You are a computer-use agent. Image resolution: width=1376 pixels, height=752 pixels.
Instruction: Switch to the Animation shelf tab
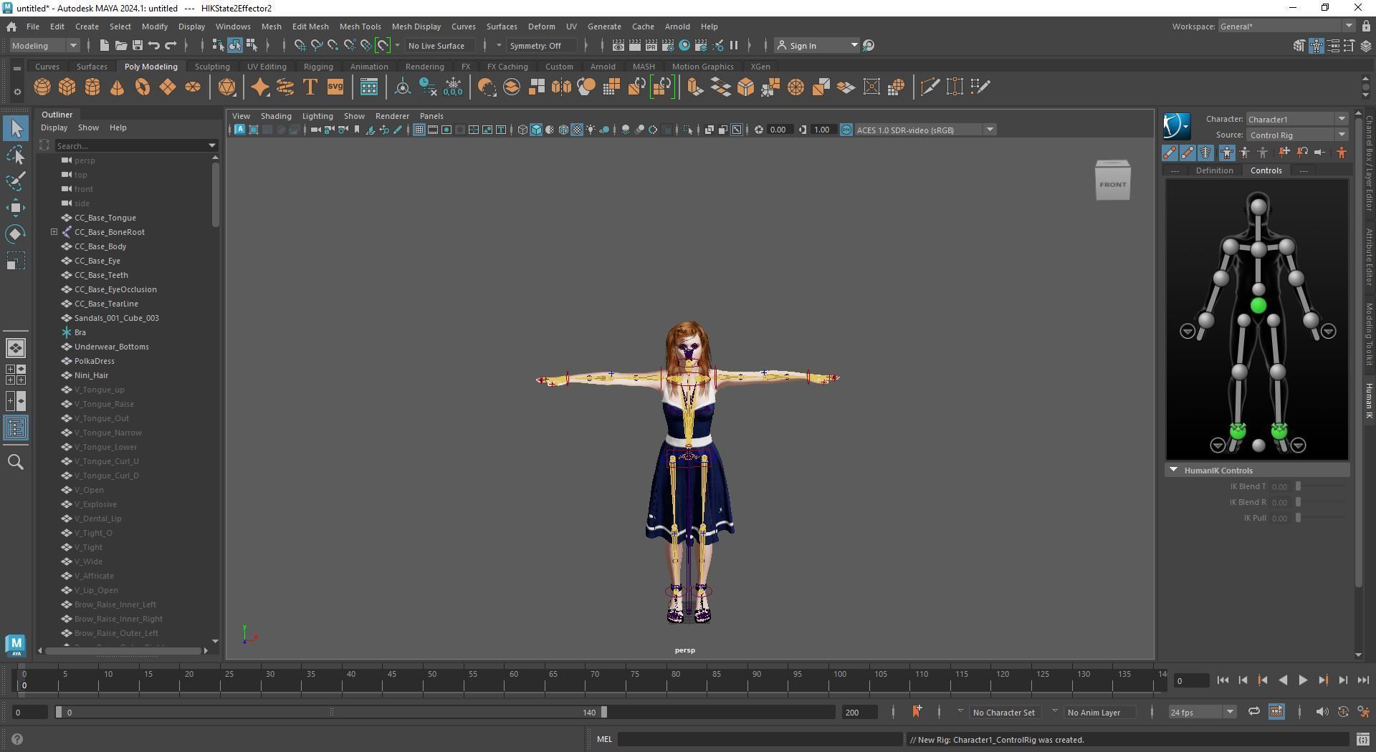click(369, 67)
